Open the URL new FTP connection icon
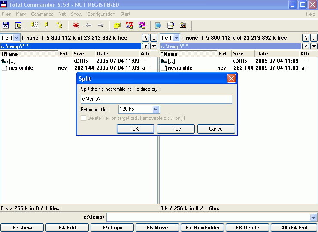318x232 pixels. (142, 25)
